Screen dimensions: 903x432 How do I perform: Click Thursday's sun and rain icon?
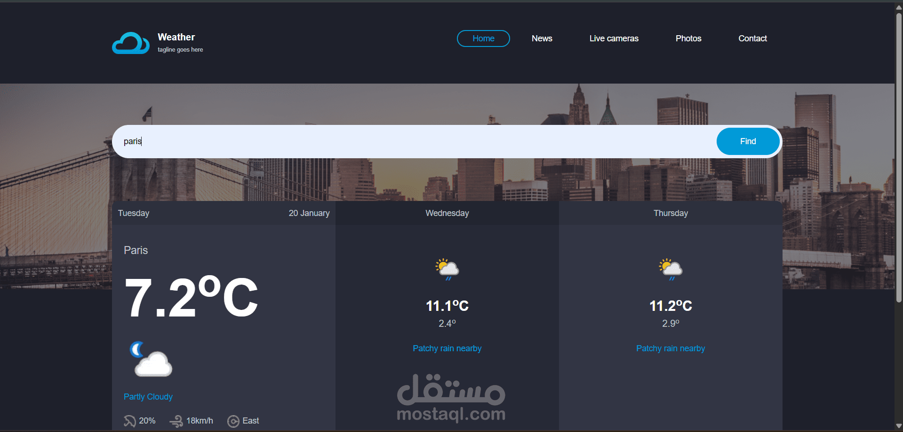[x=670, y=269]
